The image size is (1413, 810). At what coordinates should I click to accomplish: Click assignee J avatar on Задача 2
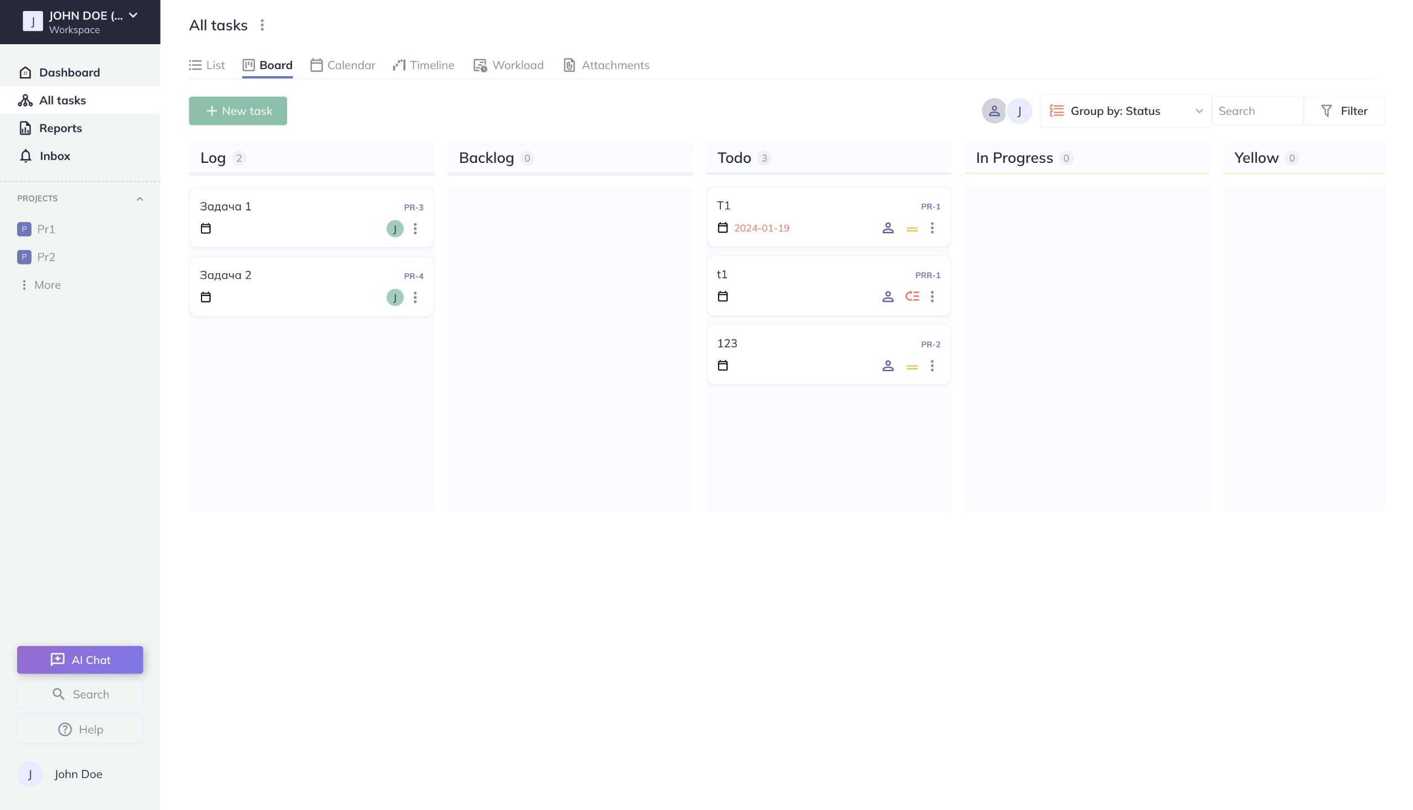(x=395, y=298)
